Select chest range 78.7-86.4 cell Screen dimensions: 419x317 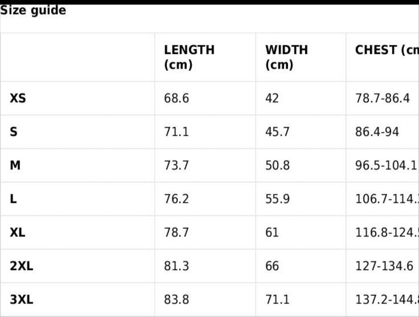click(382, 98)
